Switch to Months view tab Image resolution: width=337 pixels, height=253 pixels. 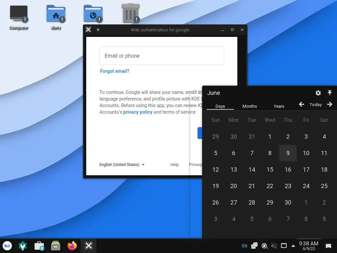249,106
